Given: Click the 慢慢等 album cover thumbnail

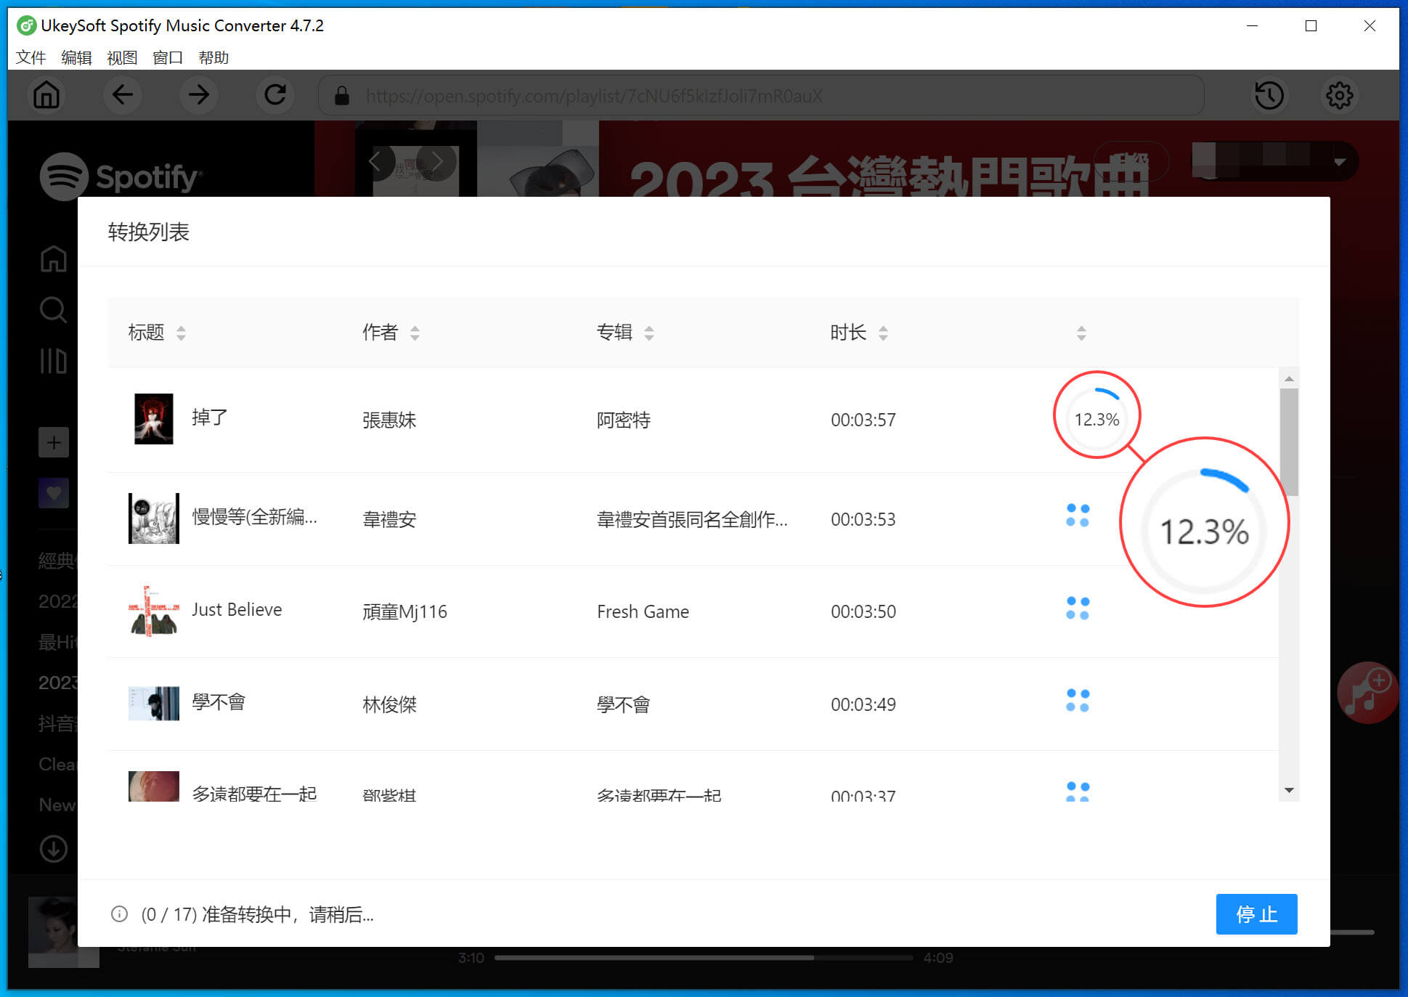Looking at the screenshot, I should 154,518.
